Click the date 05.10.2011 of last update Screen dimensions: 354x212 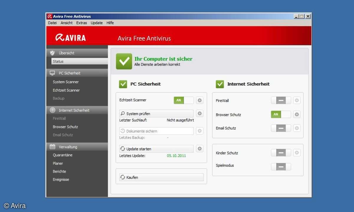(176, 155)
